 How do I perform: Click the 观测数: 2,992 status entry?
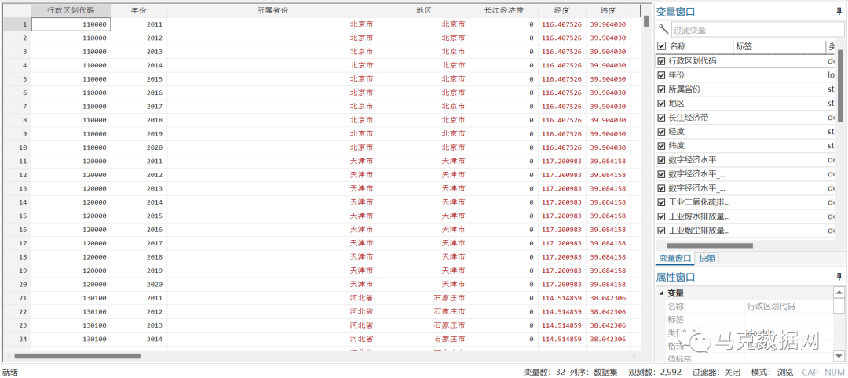[x=655, y=372]
